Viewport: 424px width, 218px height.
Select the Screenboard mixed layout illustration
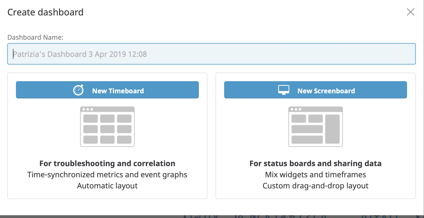(x=316, y=127)
